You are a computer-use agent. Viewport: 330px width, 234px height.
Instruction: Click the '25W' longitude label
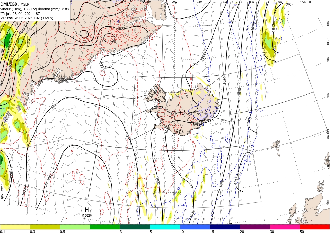click(x=149, y=2)
